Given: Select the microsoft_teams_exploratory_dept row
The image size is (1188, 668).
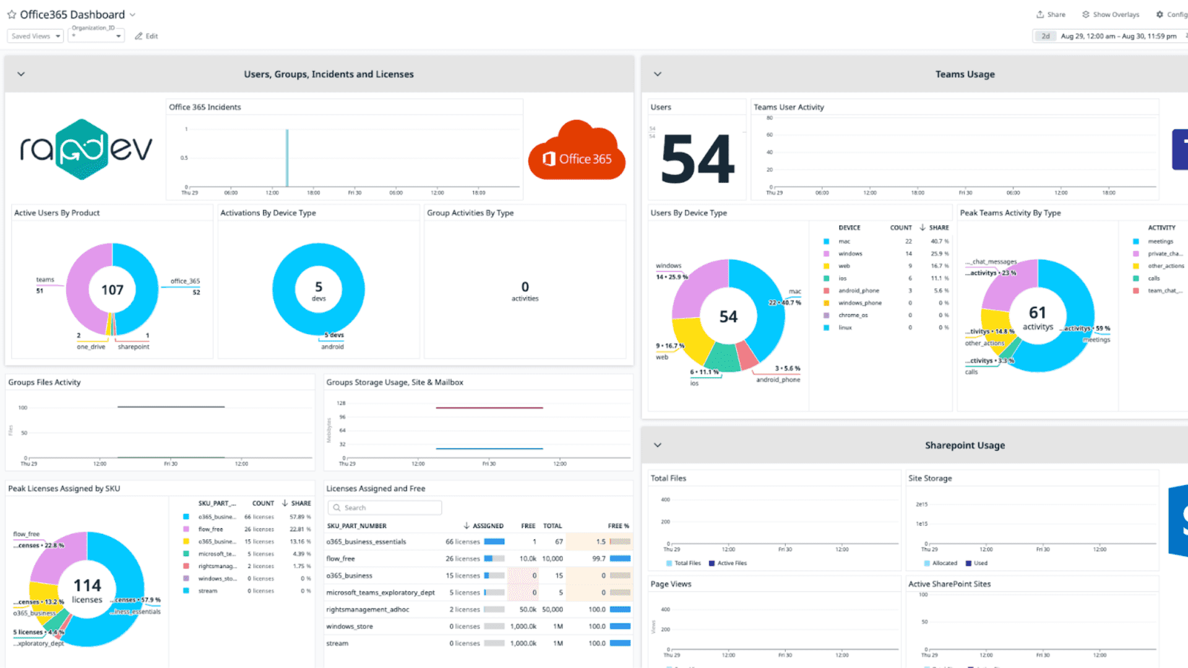Looking at the screenshot, I should tap(478, 593).
